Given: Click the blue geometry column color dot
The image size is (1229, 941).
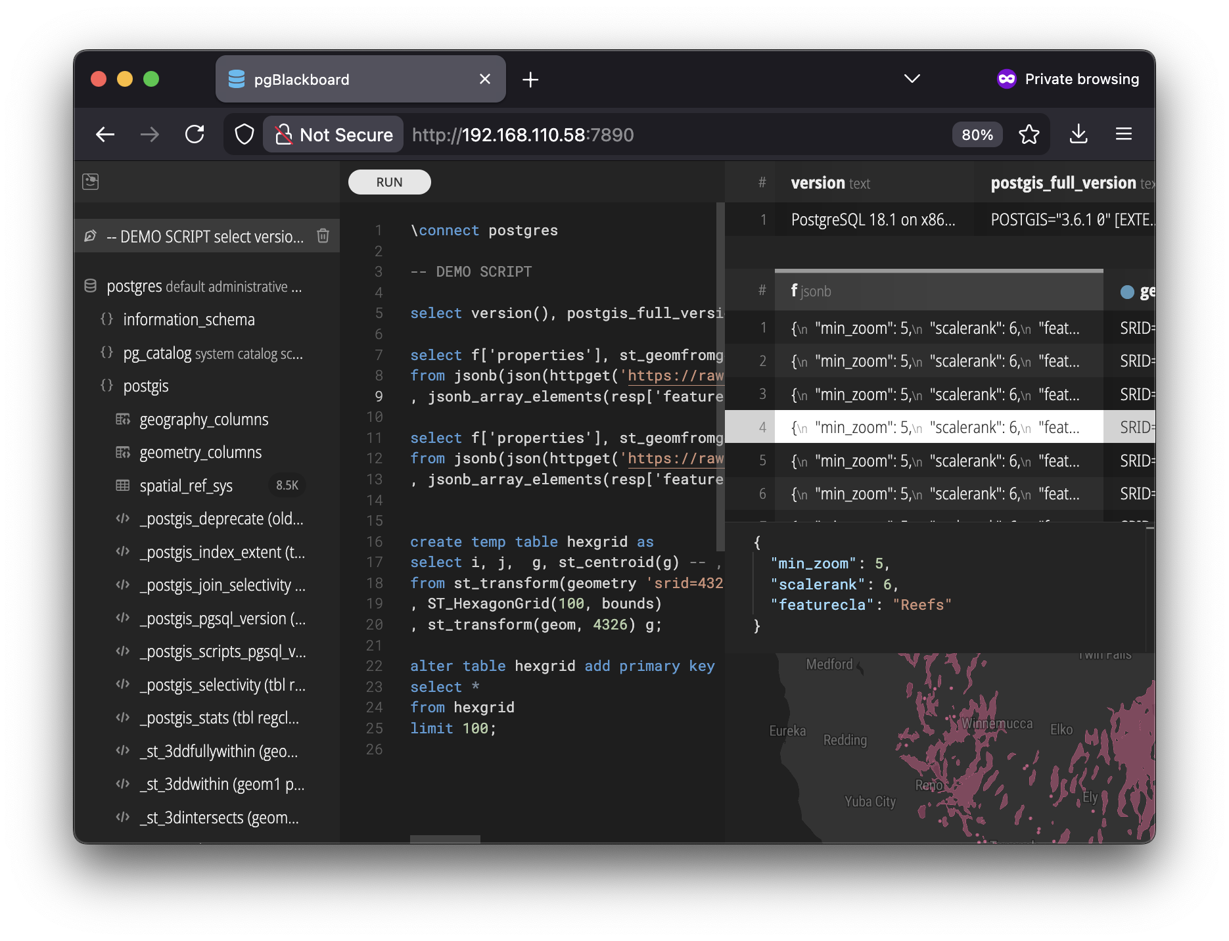Looking at the screenshot, I should (x=1127, y=292).
